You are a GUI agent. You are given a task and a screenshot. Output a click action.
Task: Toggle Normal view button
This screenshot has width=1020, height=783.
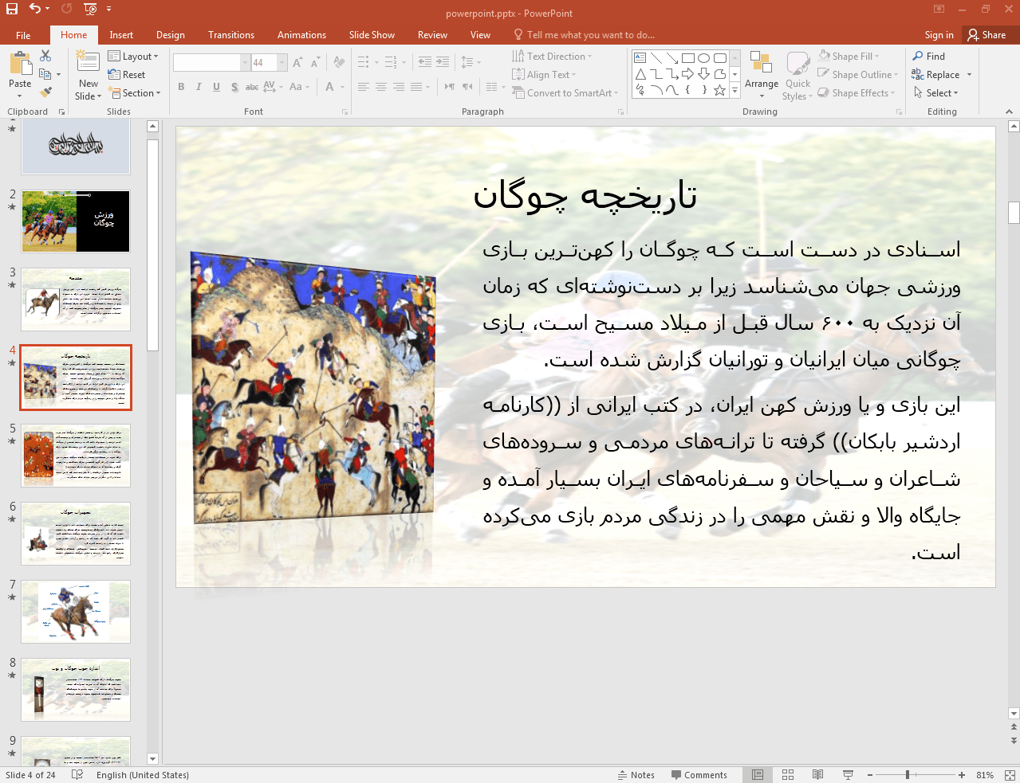pyautogui.click(x=758, y=775)
